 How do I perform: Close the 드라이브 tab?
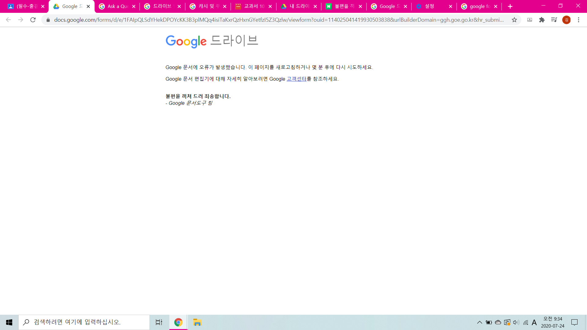[179, 6]
